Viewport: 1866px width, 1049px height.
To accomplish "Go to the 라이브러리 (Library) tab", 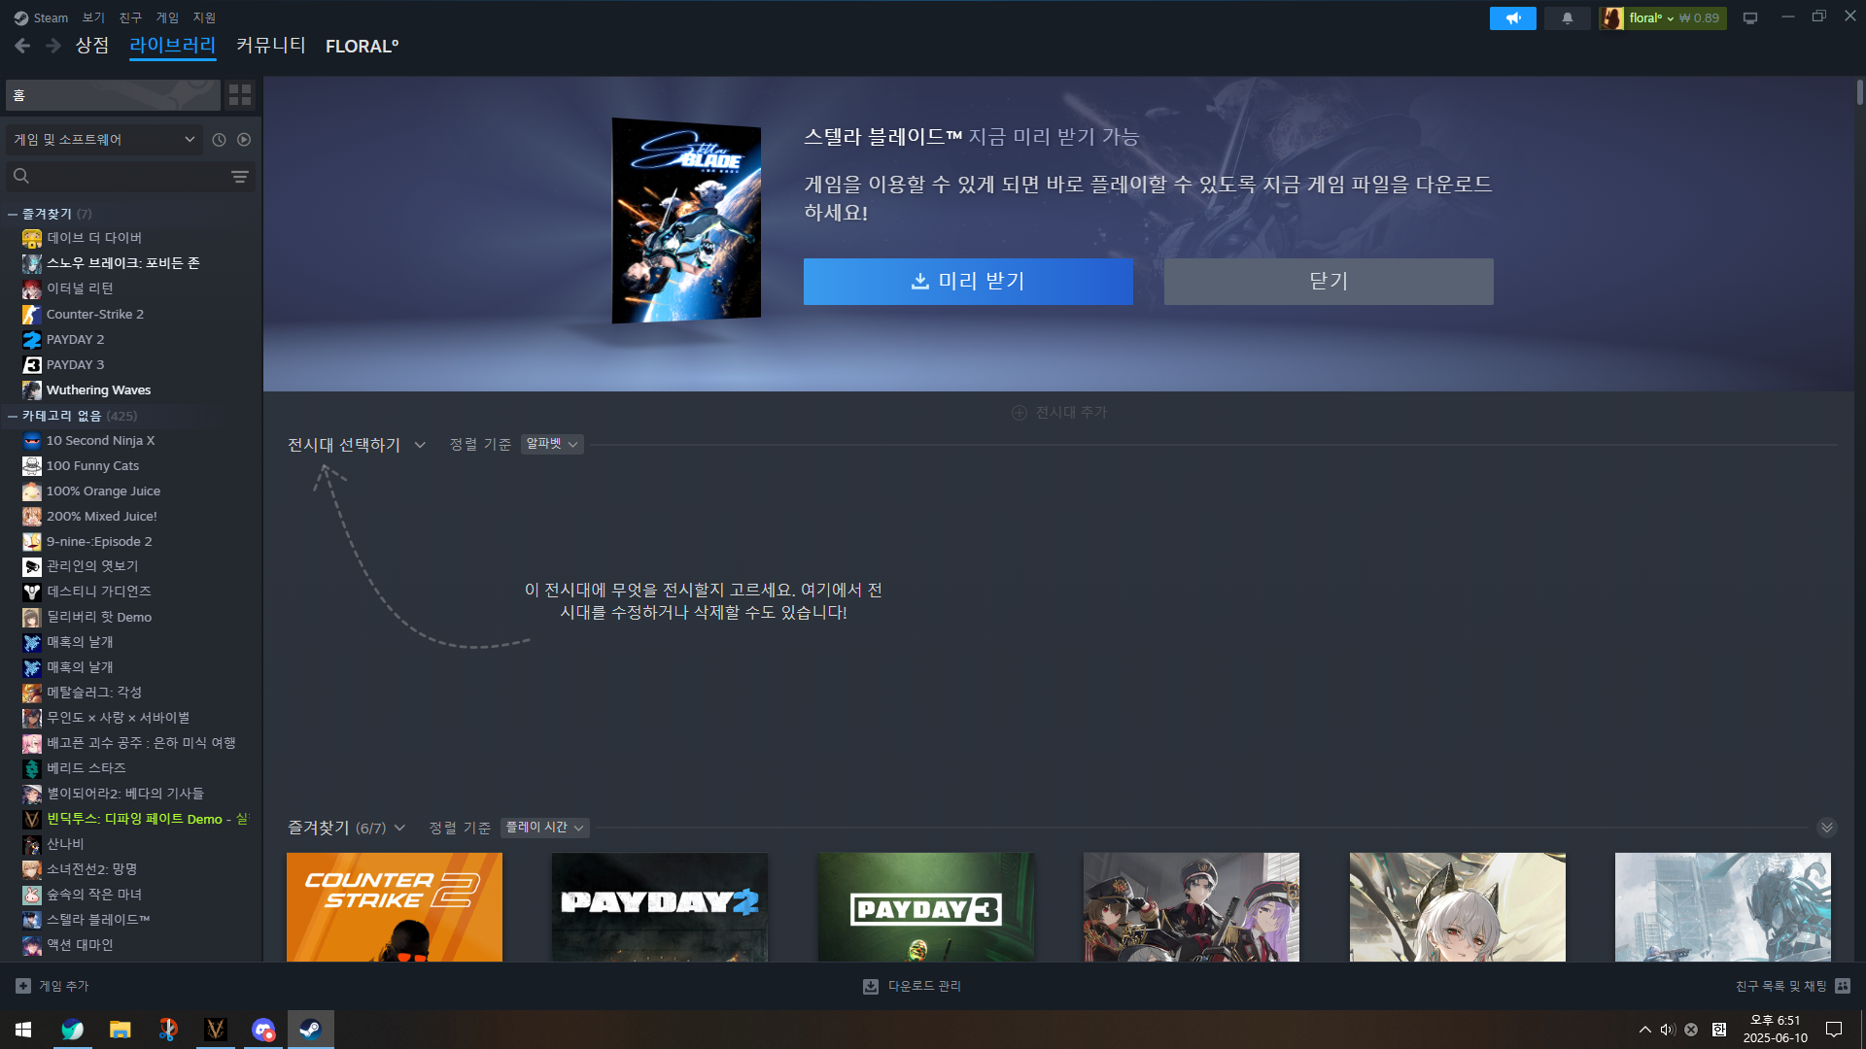I will (x=173, y=46).
